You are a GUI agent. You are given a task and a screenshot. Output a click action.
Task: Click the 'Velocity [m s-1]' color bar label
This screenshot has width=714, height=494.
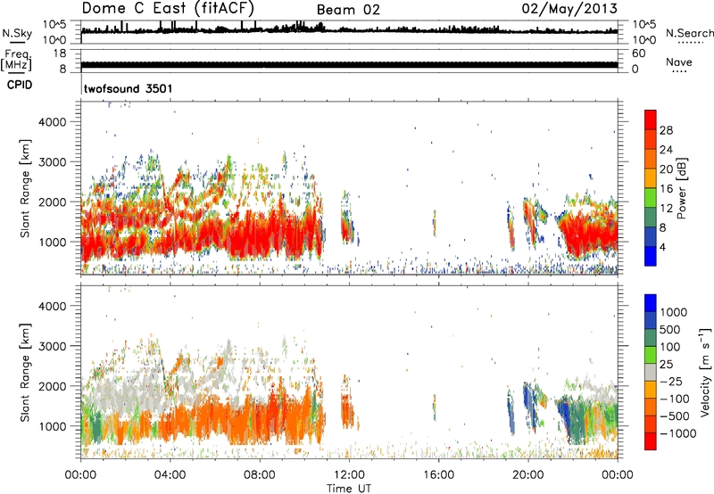[x=705, y=372]
